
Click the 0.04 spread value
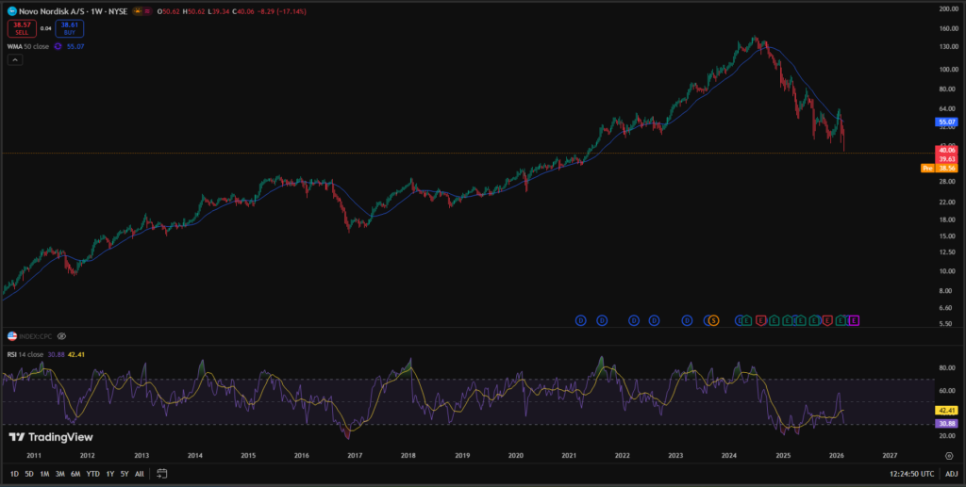[45, 28]
